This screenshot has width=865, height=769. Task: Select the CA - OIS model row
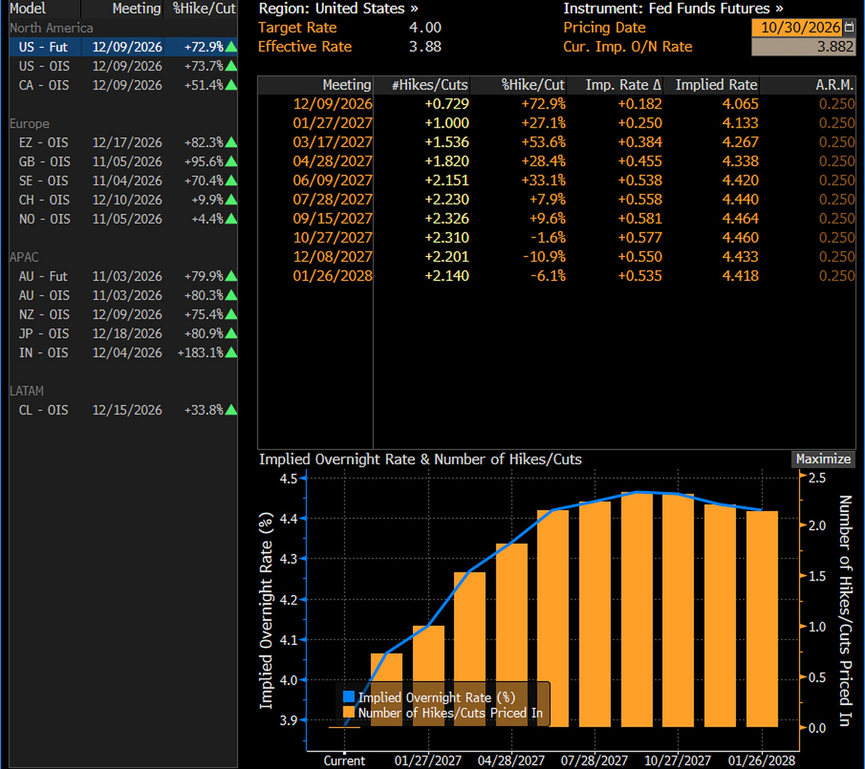(x=123, y=85)
